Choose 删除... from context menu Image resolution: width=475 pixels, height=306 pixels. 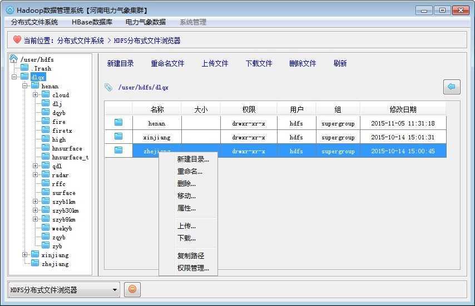[186, 183]
